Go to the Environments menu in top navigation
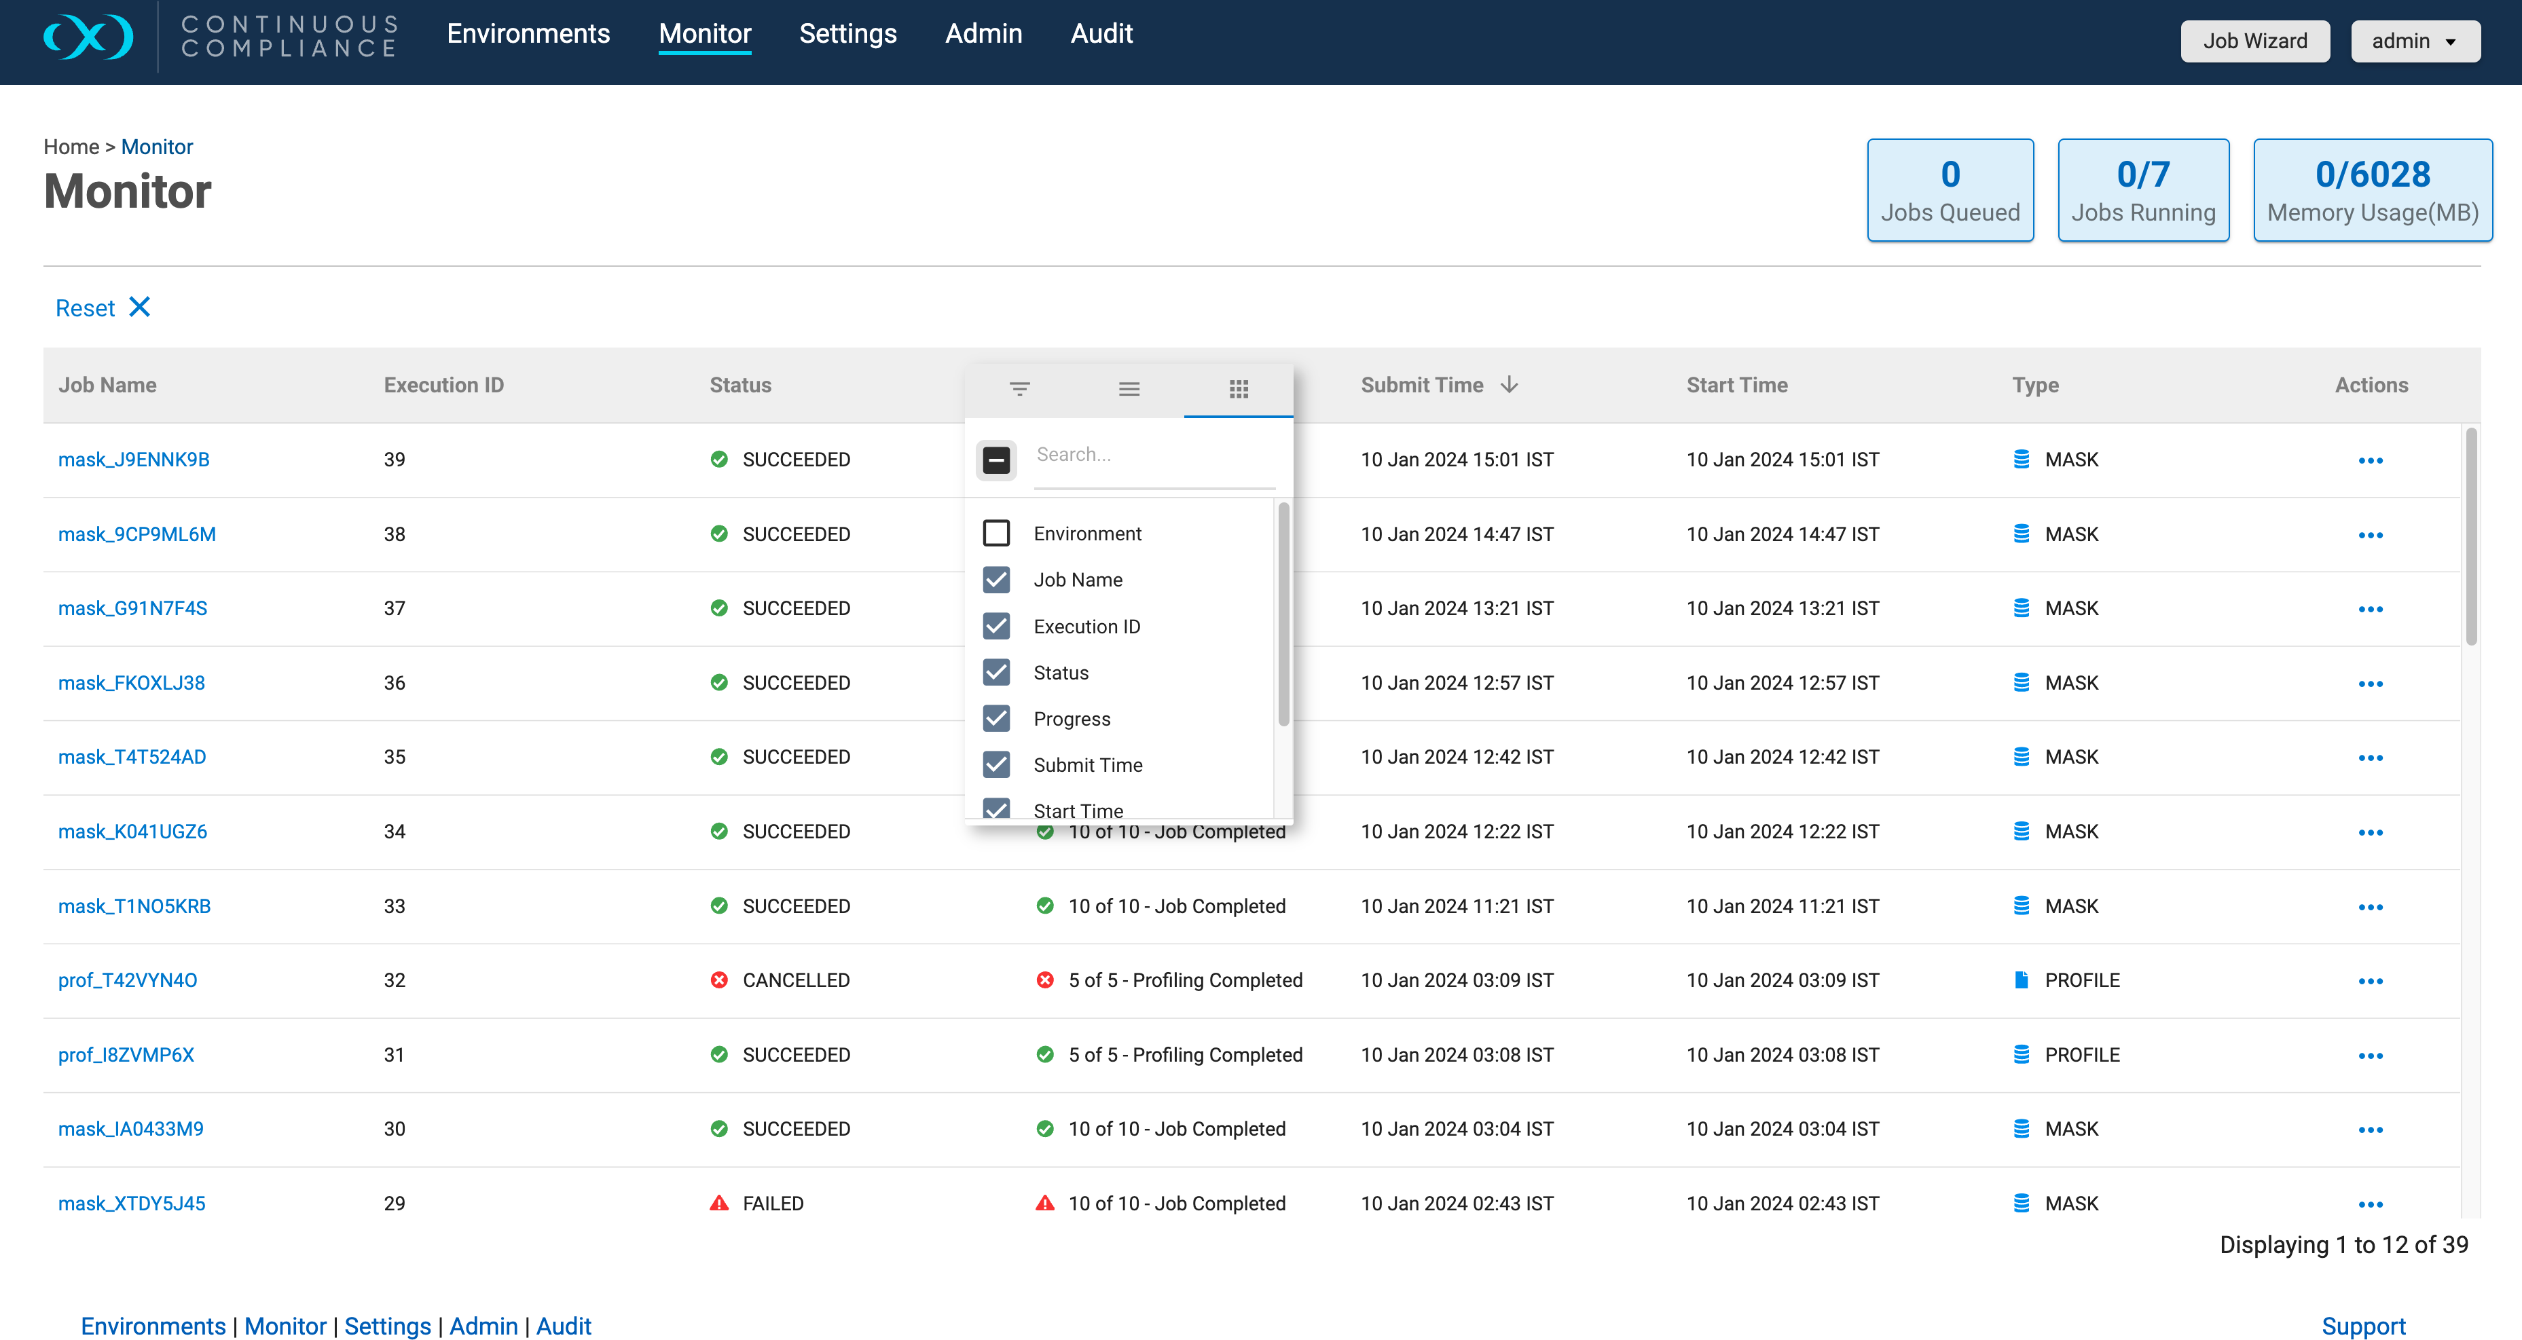Image resolution: width=2522 pixels, height=1340 pixels. 528,33
